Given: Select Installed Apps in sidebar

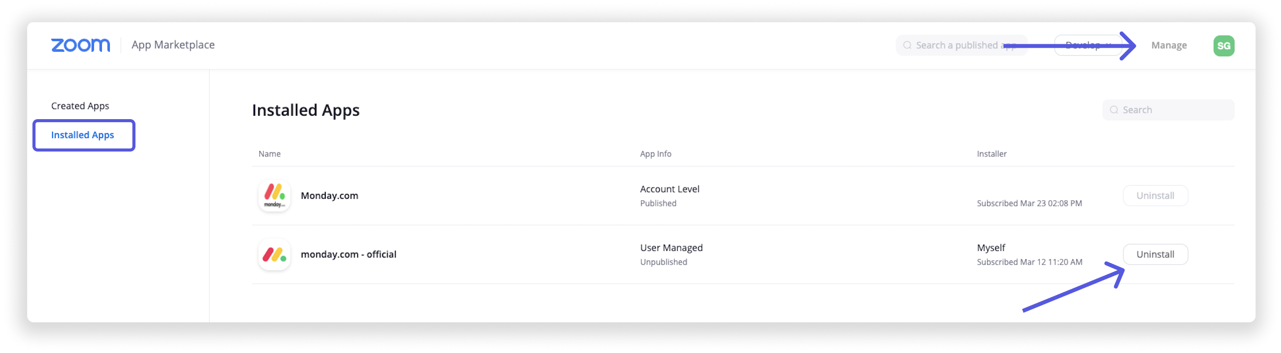Looking at the screenshot, I should (x=82, y=135).
